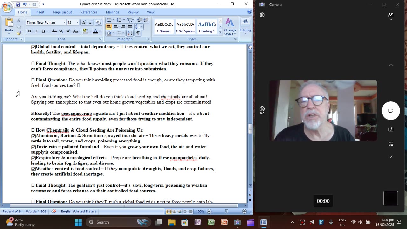This screenshot has width=407, height=229.
Task: Customize Quick Access Toolbar dropdown
Action: [x=43, y=4]
